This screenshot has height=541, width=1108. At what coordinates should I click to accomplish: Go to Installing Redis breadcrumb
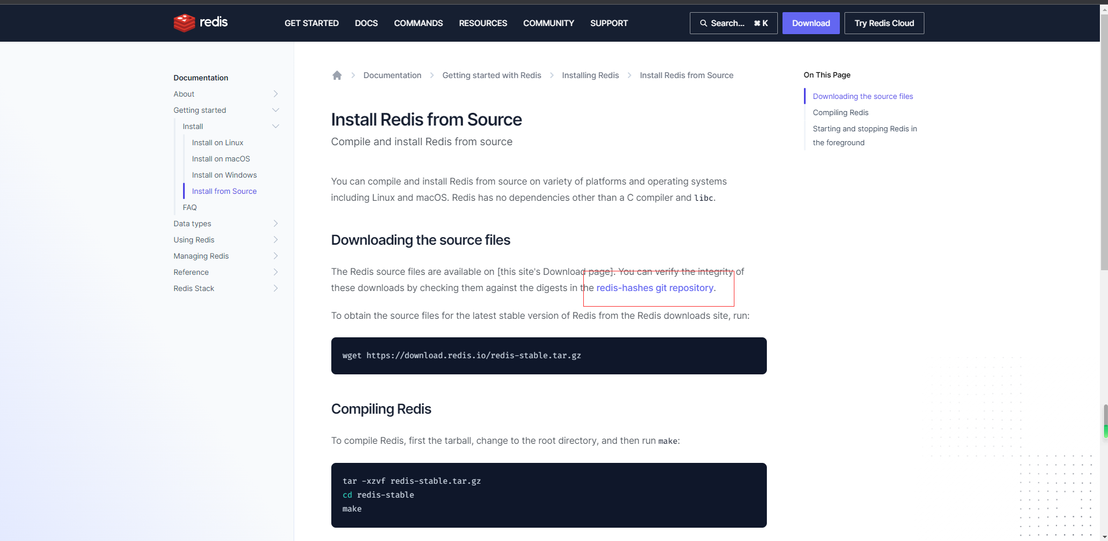pos(590,75)
